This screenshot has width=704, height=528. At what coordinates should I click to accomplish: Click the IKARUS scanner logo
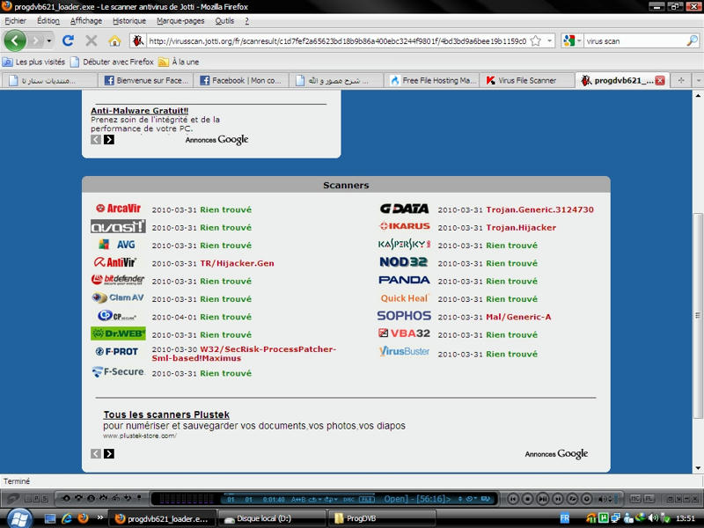(x=405, y=226)
